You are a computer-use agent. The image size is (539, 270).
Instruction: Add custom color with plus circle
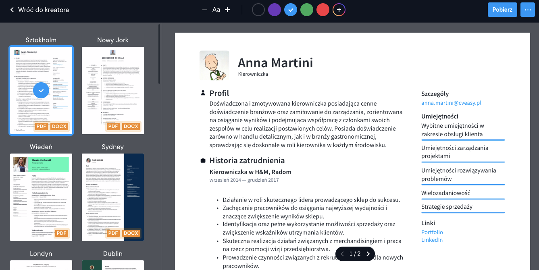click(x=339, y=10)
